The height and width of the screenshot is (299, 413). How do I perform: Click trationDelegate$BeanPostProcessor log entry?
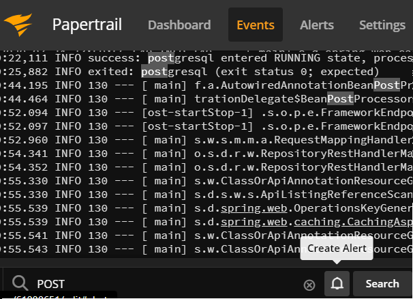[x=206, y=99]
